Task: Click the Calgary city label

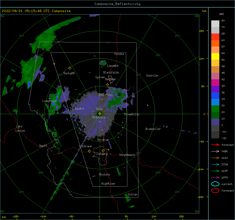Action: click(102, 154)
